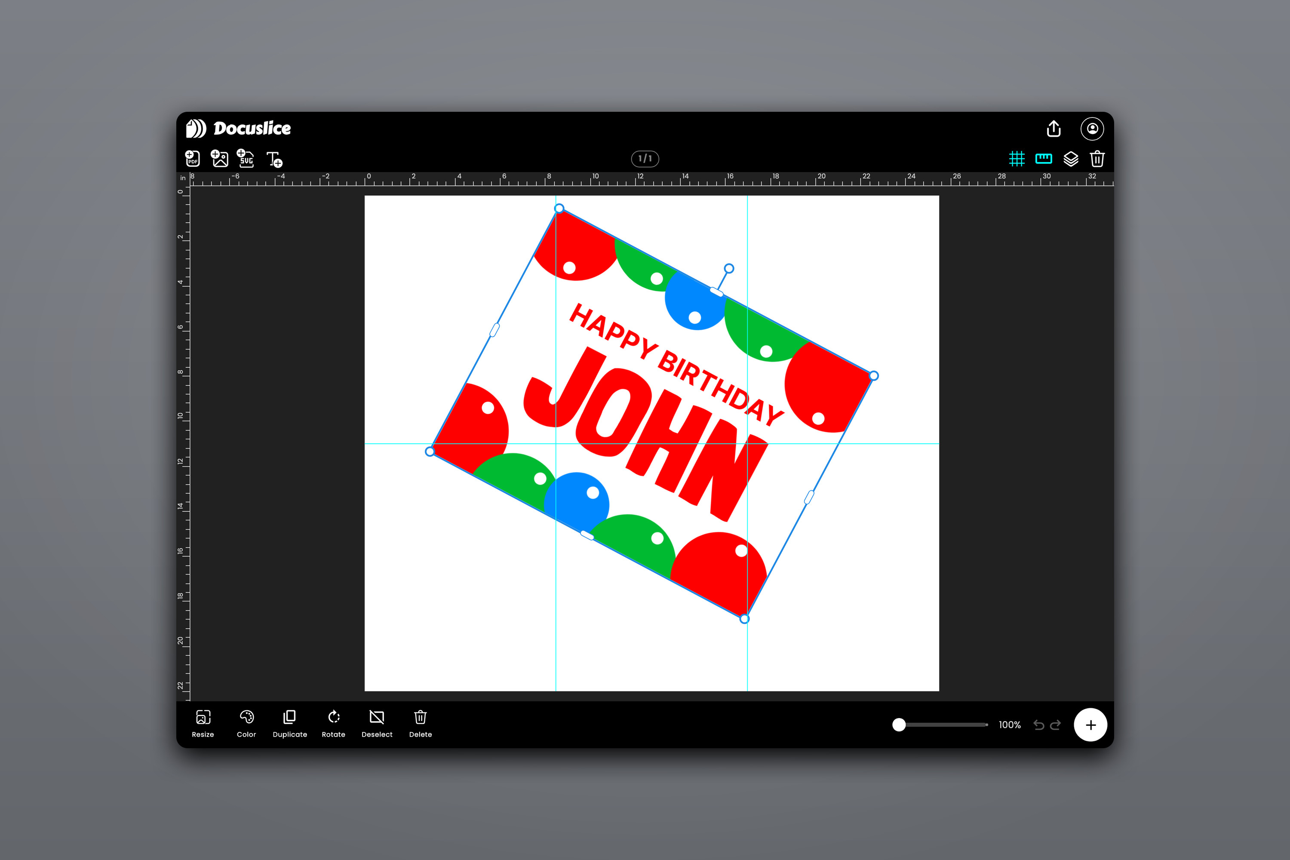Click the left corner selection handle
The height and width of the screenshot is (860, 1290).
pyautogui.click(x=430, y=451)
